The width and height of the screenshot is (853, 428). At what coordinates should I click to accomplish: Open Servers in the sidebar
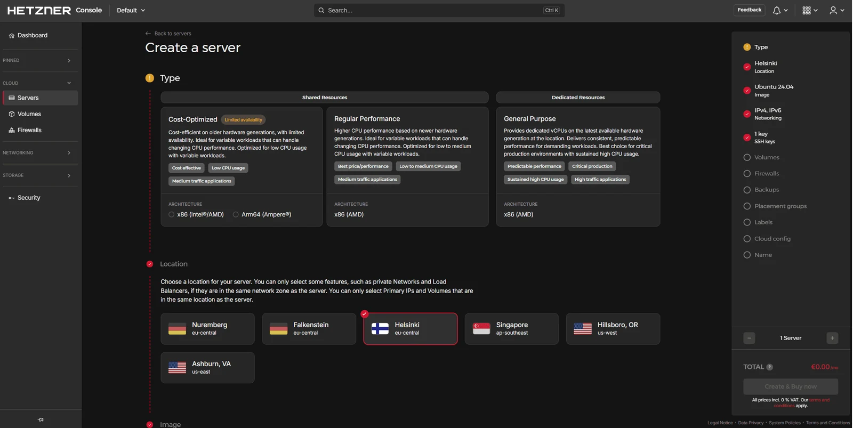(x=41, y=98)
